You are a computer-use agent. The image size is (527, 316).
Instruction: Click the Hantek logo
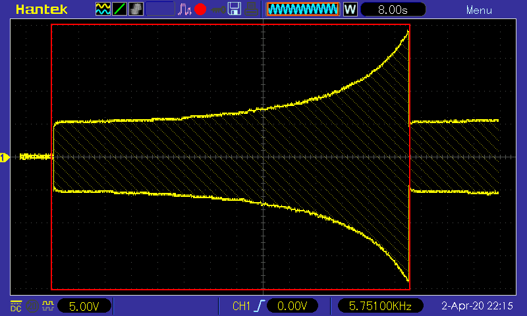pyautogui.click(x=42, y=9)
